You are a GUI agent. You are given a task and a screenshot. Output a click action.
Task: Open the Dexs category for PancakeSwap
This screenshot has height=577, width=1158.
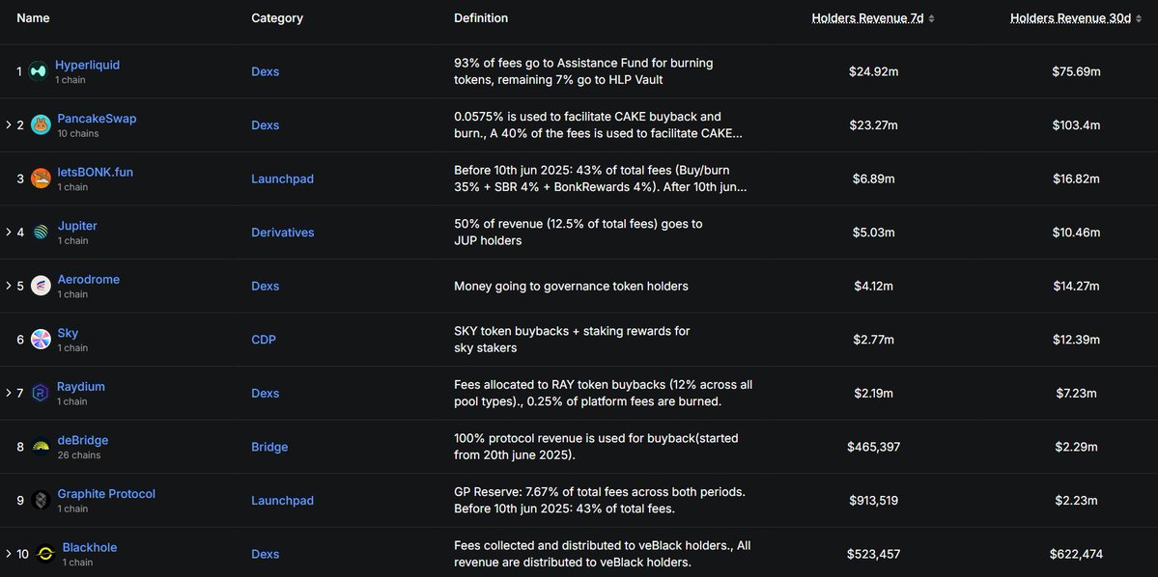266,125
